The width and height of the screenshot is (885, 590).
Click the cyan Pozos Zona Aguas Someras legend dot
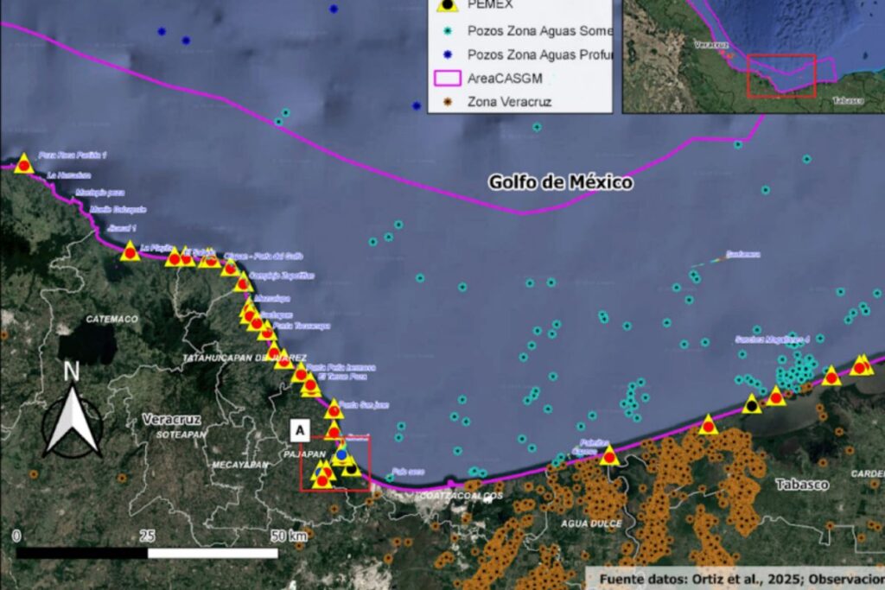point(445,30)
